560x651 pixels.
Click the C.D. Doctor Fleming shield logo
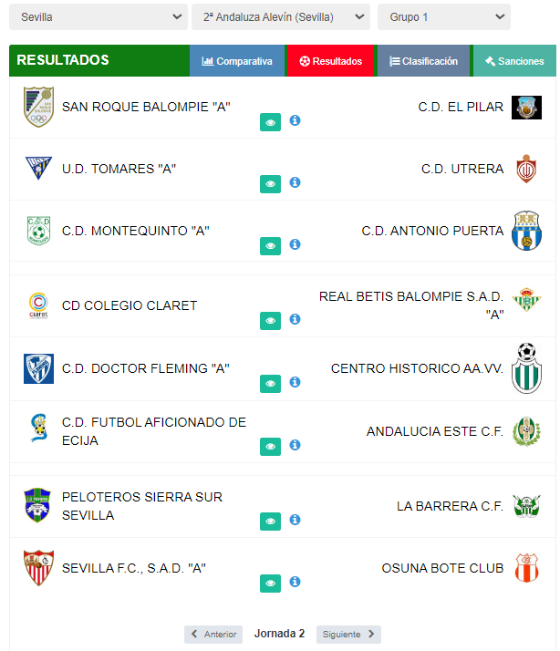38,368
